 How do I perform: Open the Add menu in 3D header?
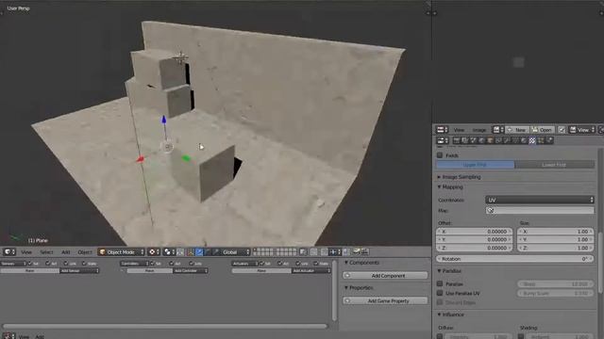click(x=66, y=252)
